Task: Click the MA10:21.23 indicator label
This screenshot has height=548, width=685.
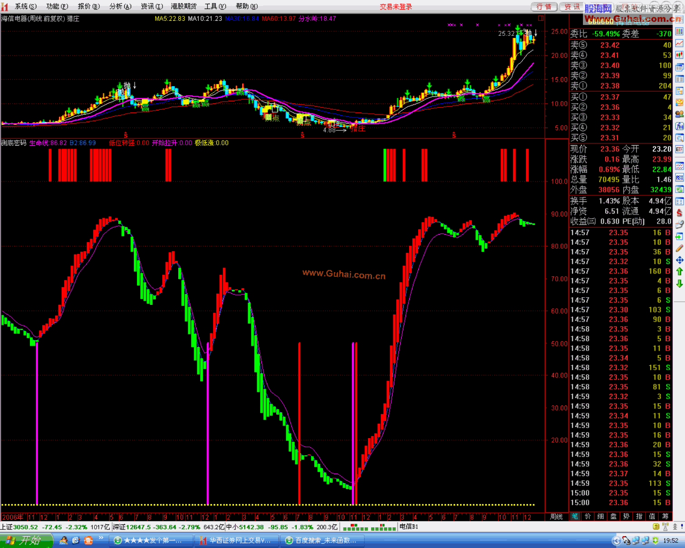Action: (205, 19)
